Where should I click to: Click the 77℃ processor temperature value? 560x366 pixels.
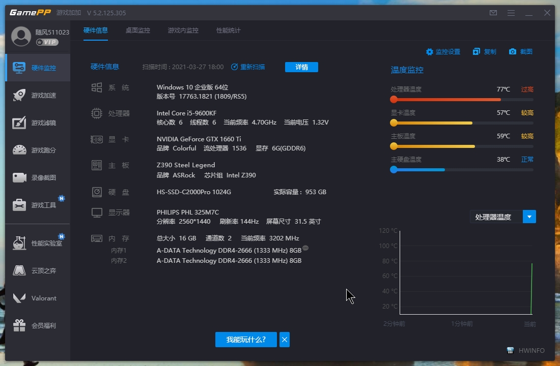(503, 89)
